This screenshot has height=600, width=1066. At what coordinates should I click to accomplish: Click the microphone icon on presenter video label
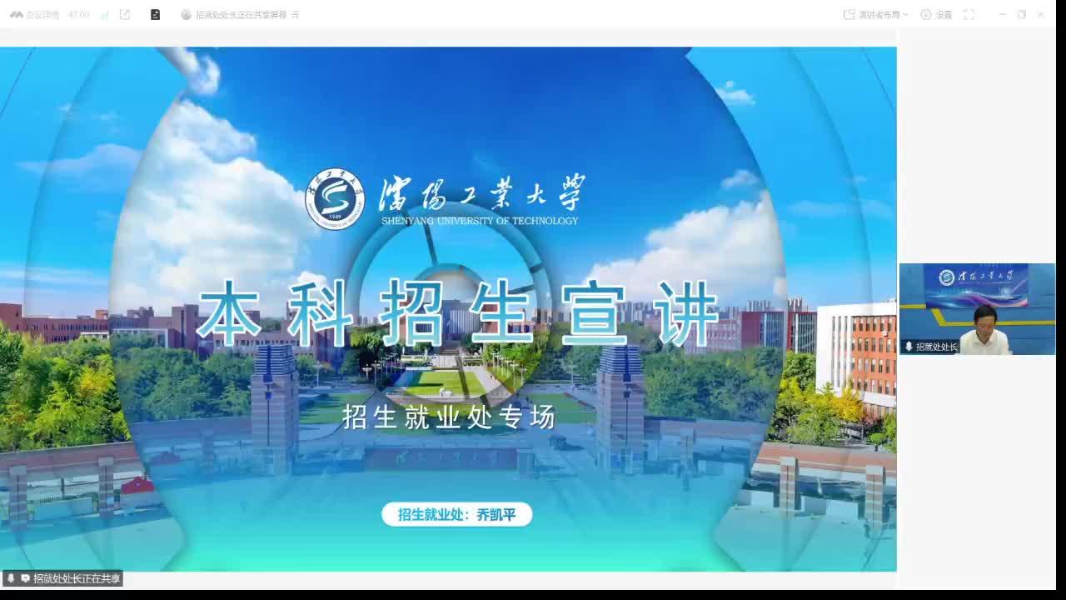click(x=909, y=347)
